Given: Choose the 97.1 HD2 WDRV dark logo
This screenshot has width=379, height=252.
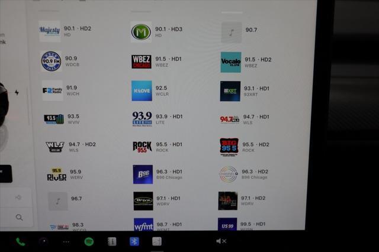Looking at the screenshot, I should [x=227, y=201].
